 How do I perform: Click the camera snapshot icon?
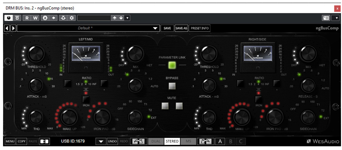[326, 18]
